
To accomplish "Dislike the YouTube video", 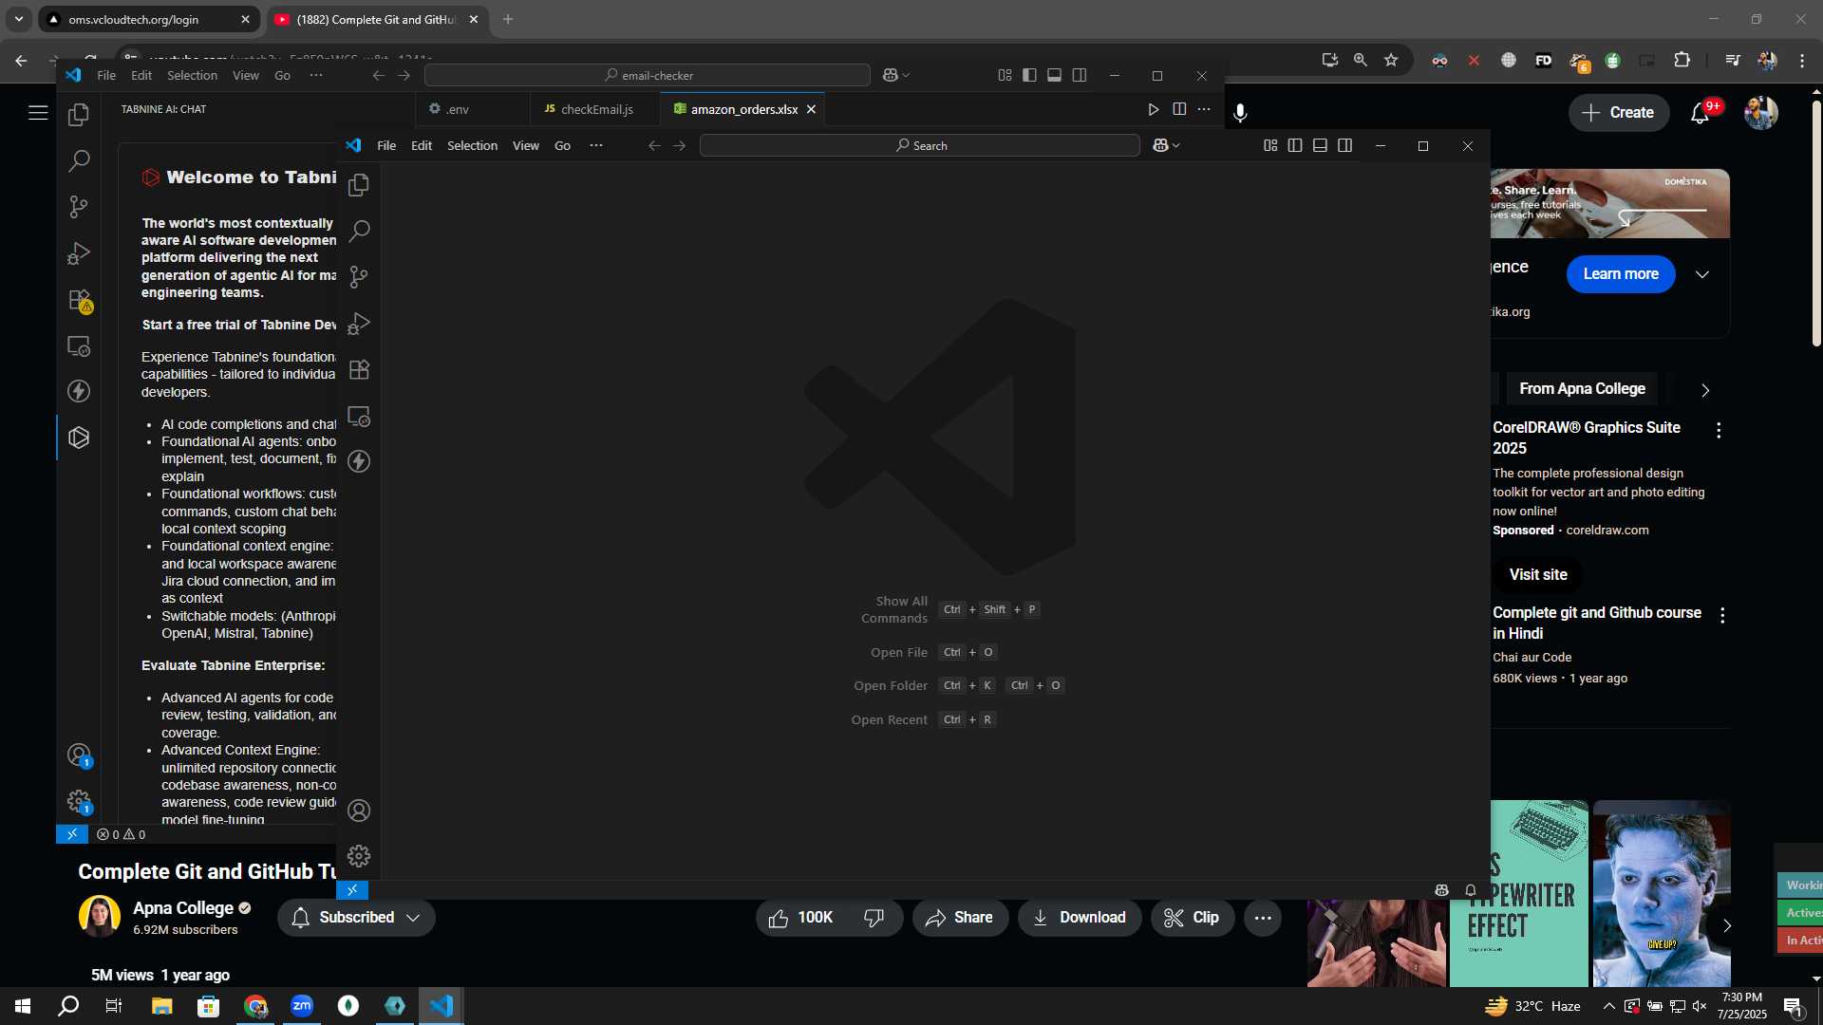I will point(874,918).
